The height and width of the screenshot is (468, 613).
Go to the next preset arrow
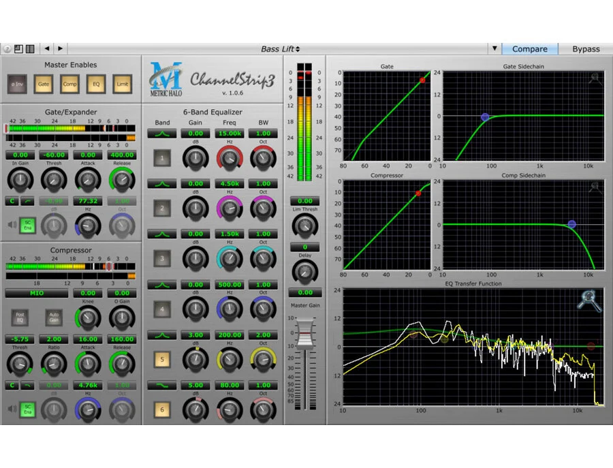point(61,48)
